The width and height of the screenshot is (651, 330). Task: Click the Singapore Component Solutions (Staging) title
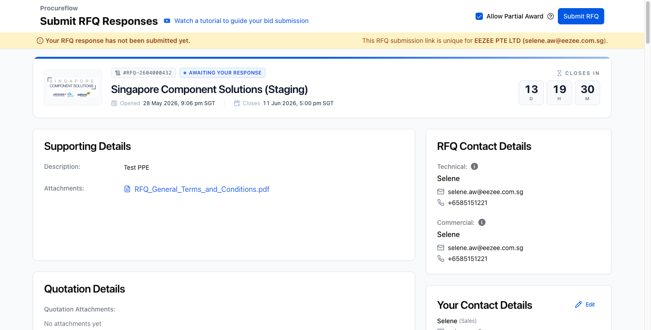point(209,89)
